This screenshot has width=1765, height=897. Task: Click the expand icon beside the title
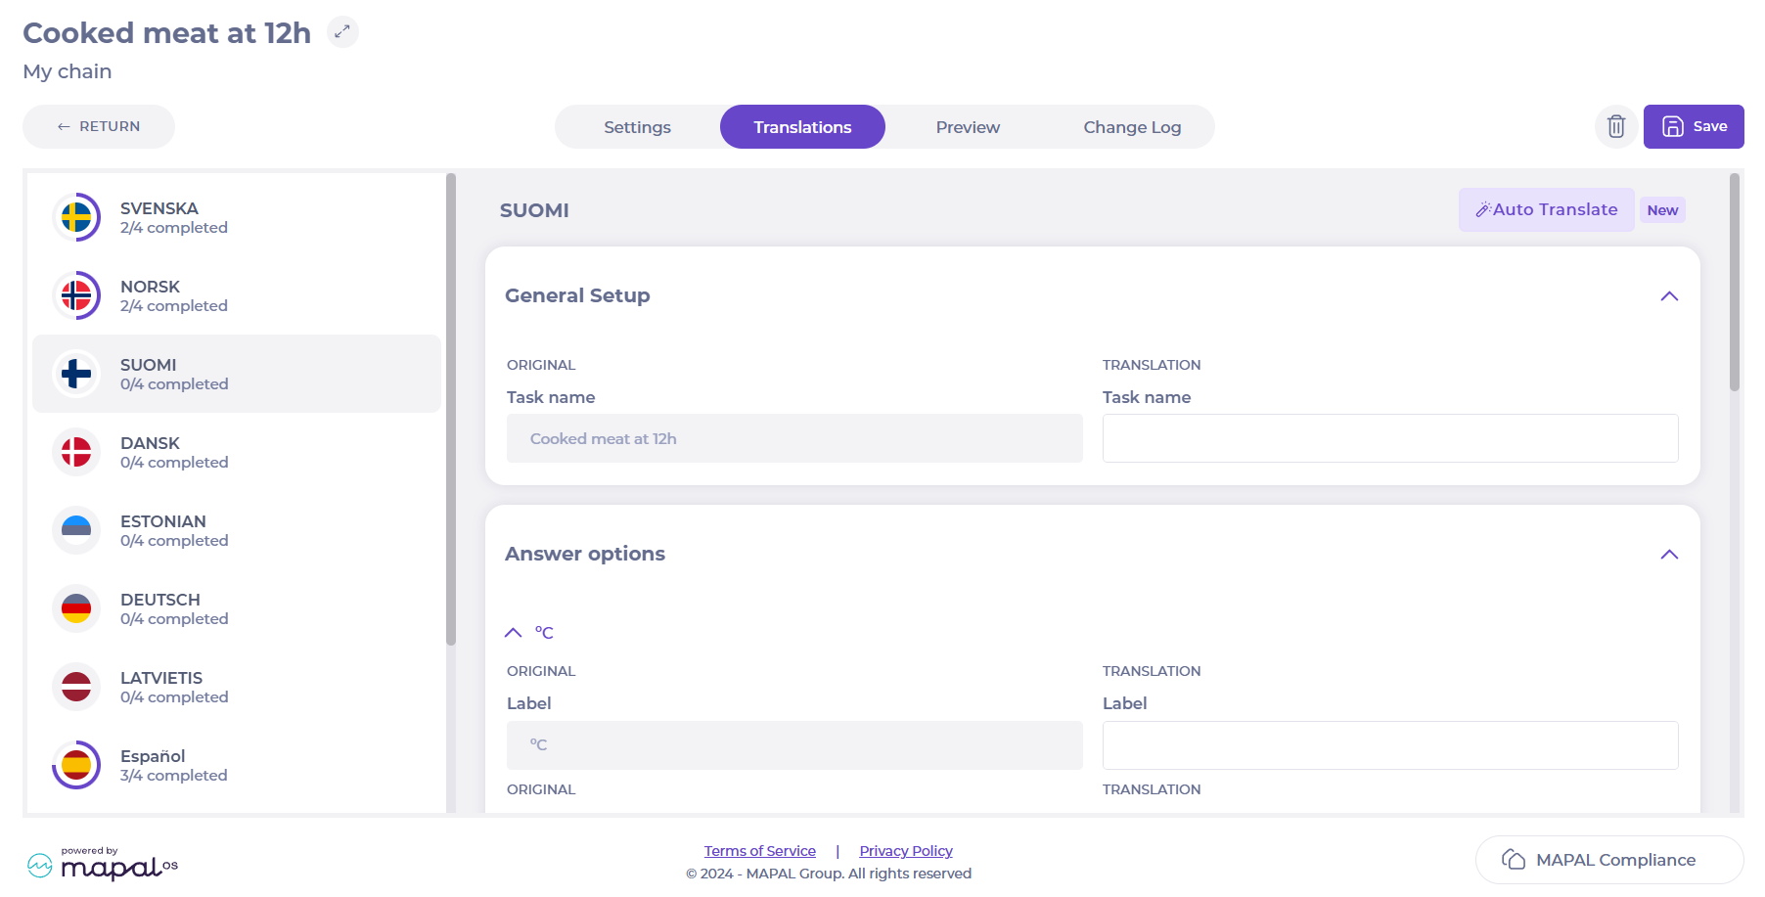pyautogui.click(x=342, y=32)
